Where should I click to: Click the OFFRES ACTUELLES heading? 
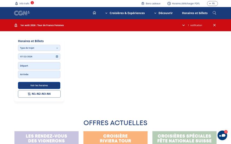tap(116, 123)
